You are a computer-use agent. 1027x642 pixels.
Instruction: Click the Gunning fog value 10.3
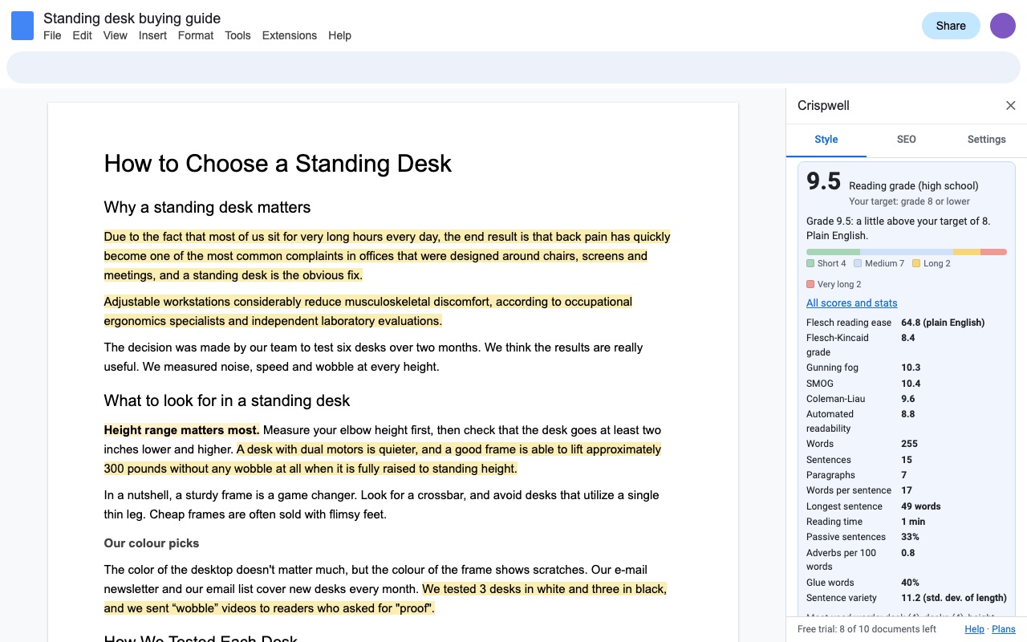pyautogui.click(x=911, y=368)
